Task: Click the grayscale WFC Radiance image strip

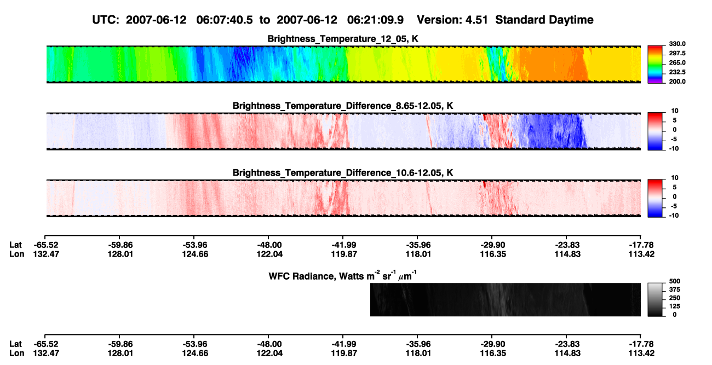Action: [x=506, y=299]
